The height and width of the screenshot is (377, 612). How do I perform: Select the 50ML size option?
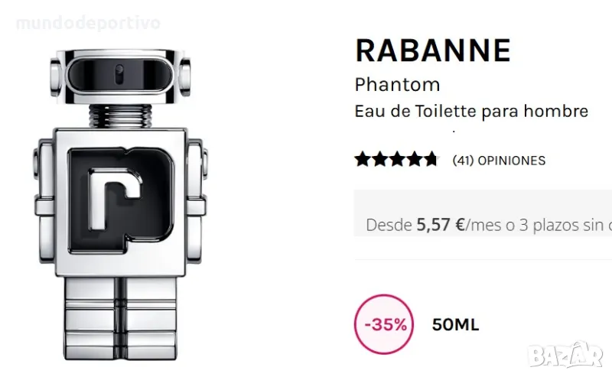pos(455,325)
